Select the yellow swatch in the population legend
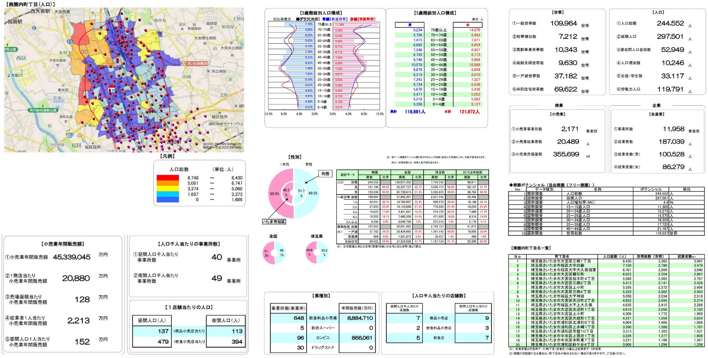 (x=167, y=189)
